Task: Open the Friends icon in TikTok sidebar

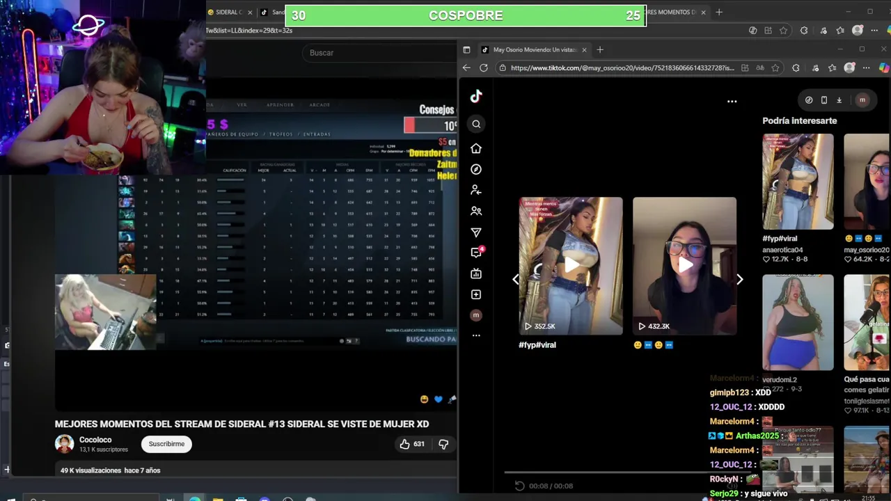Action: tap(476, 211)
